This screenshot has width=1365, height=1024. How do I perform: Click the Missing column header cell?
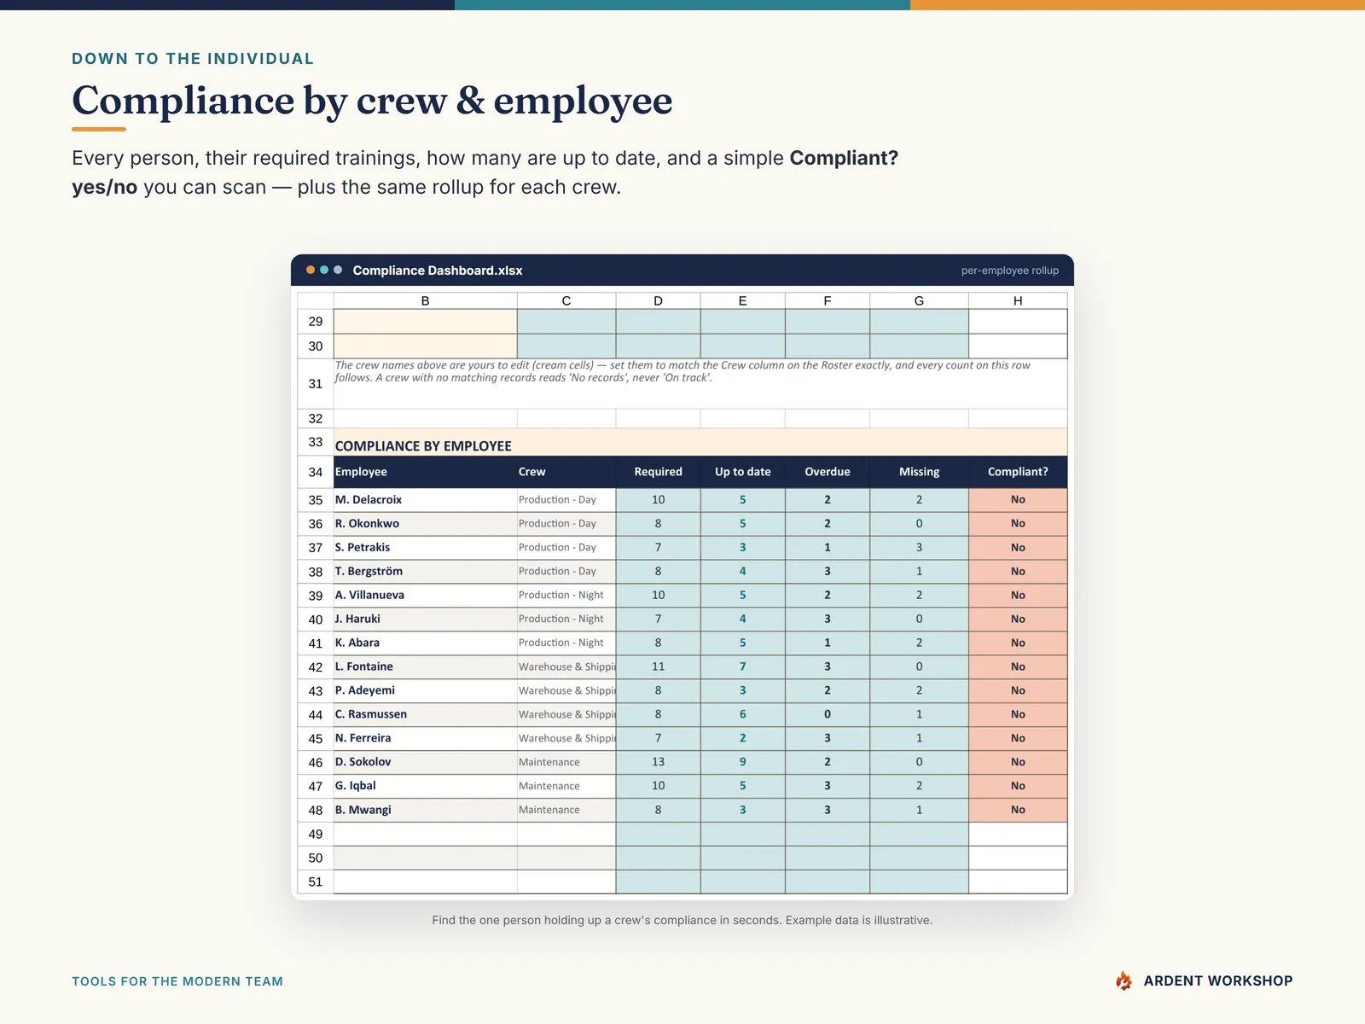coord(920,472)
